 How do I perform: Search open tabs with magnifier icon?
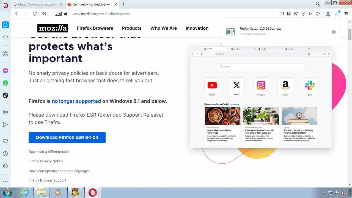[x=318, y=4]
